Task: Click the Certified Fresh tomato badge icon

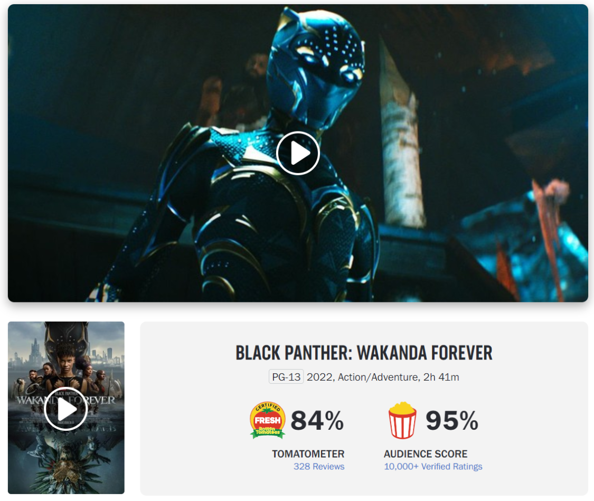Action: click(x=268, y=420)
